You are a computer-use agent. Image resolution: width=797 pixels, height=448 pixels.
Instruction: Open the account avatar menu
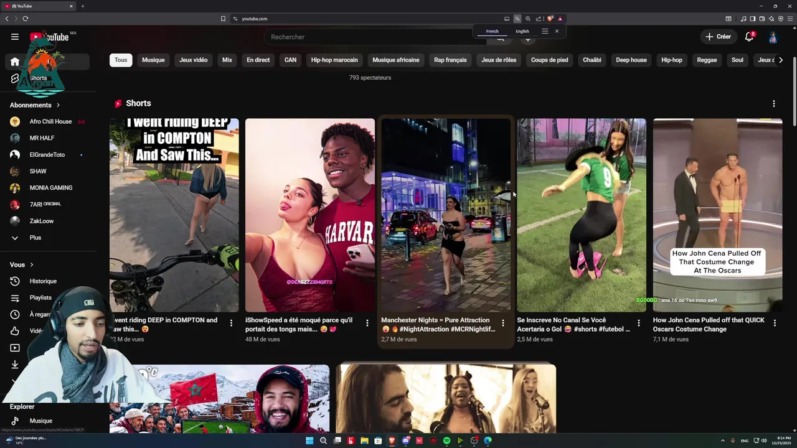pos(773,37)
